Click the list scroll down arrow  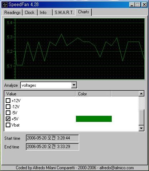click(x=141, y=128)
